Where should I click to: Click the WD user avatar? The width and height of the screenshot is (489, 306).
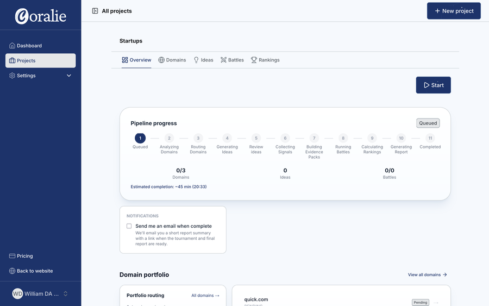(17, 293)
